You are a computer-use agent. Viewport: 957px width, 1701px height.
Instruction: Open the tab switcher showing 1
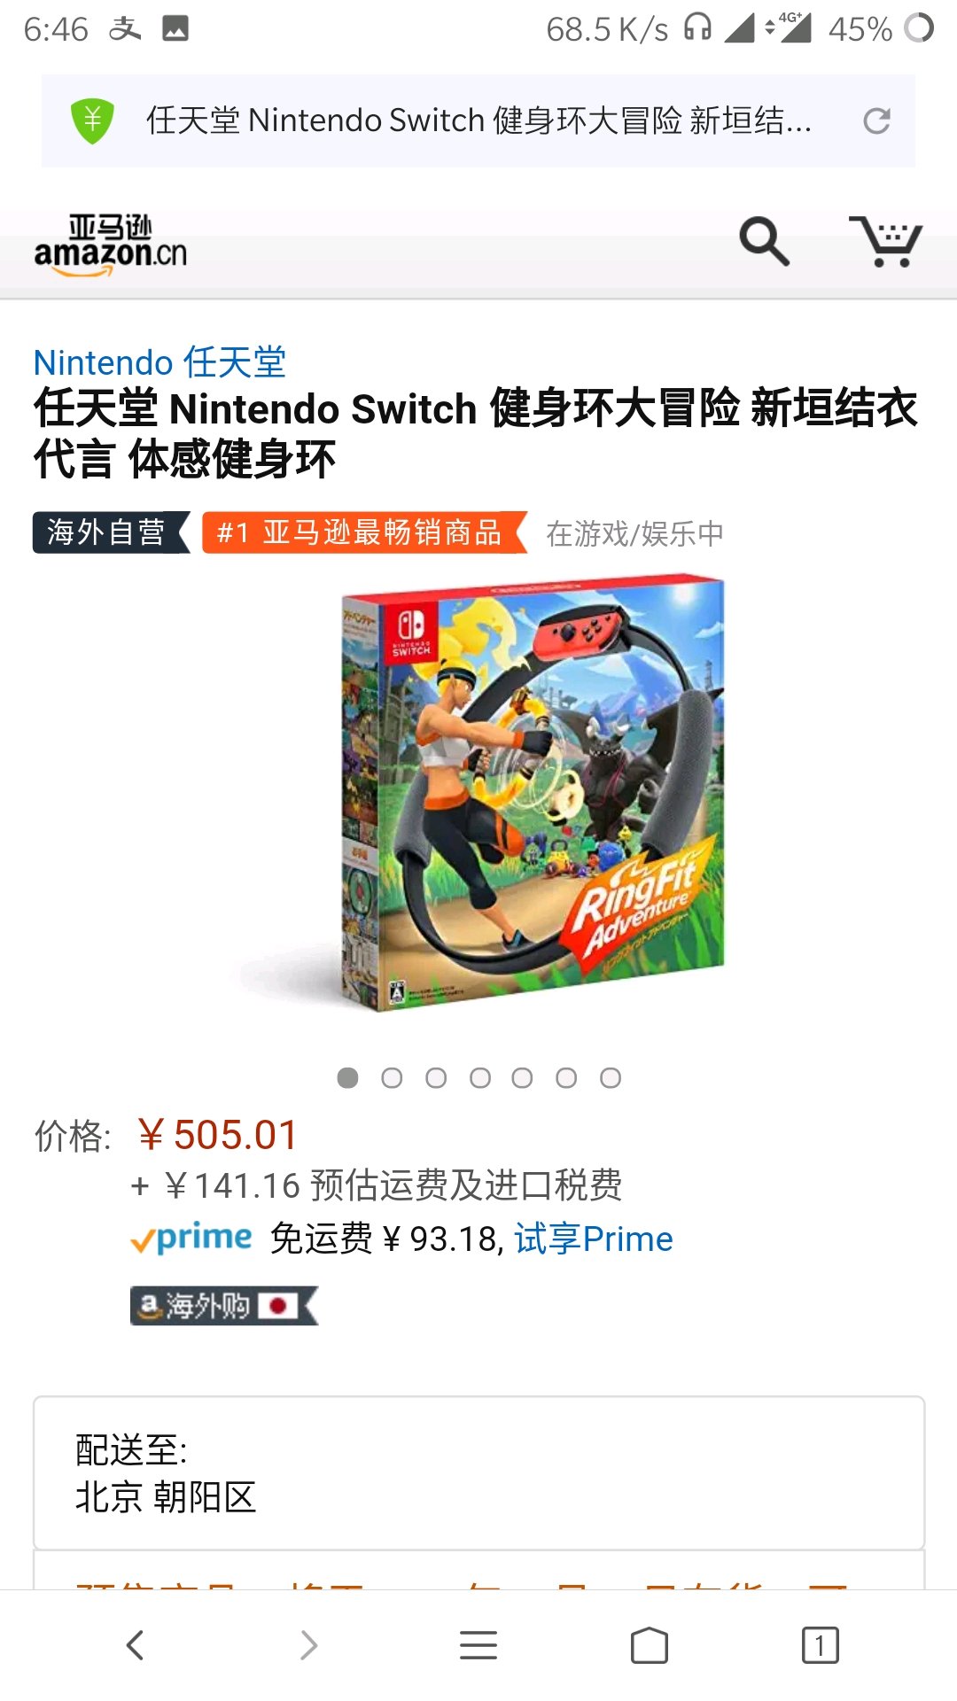[821, 1645]
